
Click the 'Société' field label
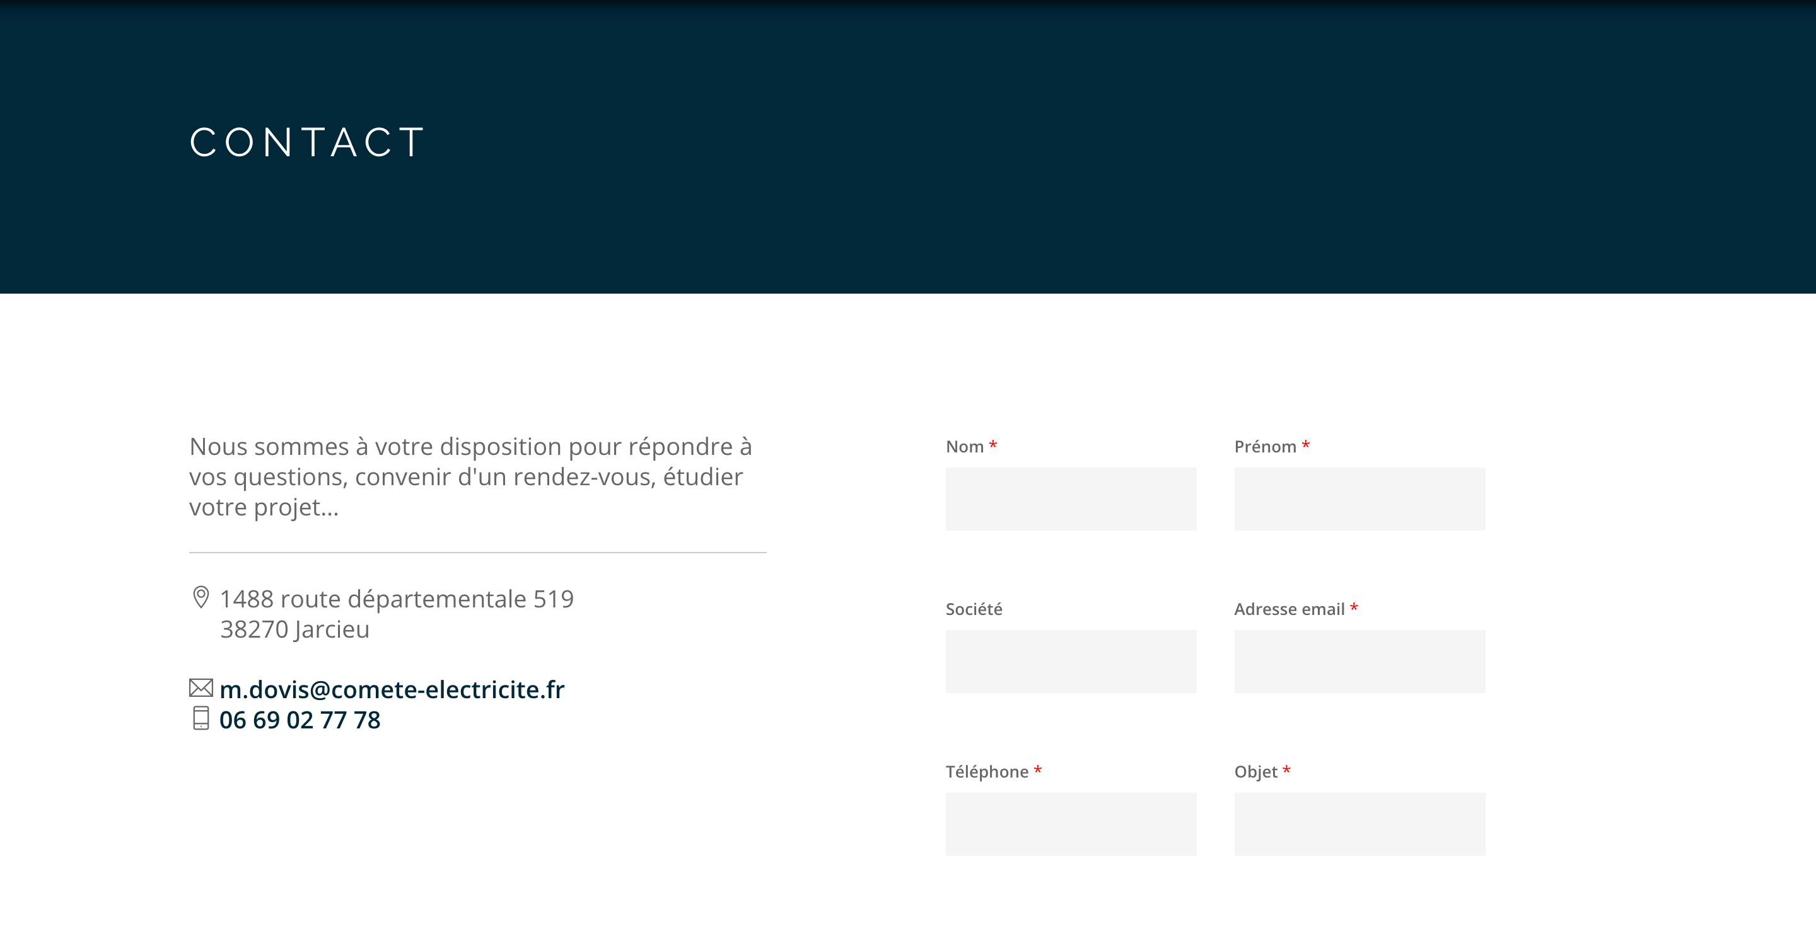(974, 609)
